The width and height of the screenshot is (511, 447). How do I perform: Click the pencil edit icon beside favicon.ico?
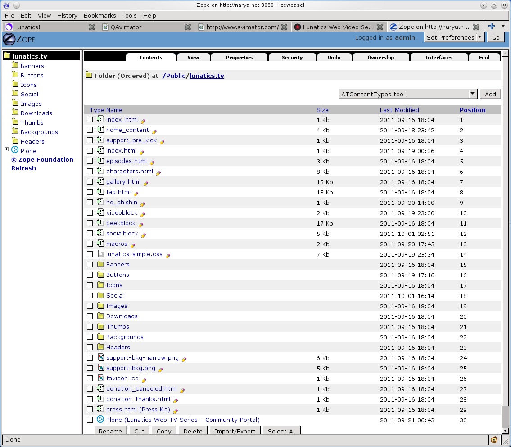coord(144,380)
